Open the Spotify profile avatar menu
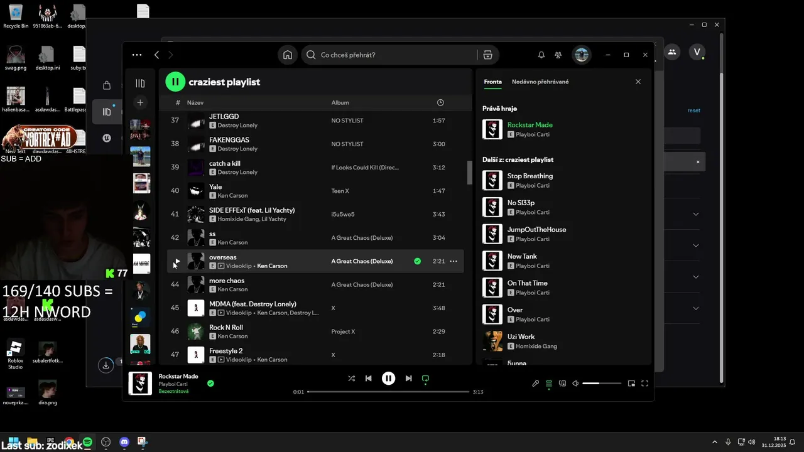Image resolution: width=804 pixels, height=452 pixels. pyautogui.click(x=582, y=55)
